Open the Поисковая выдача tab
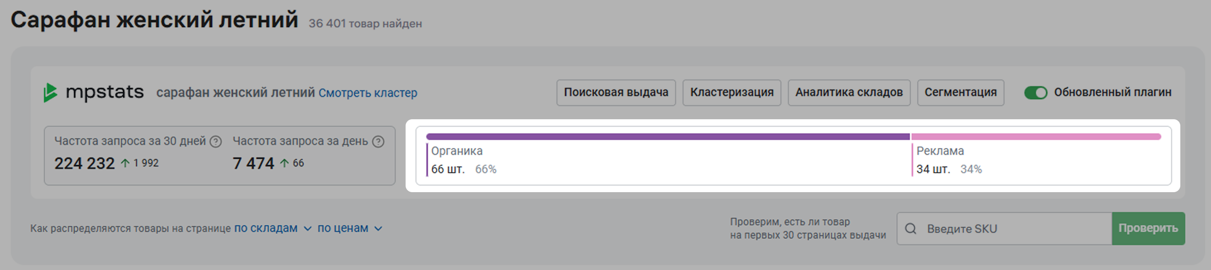The image size is (1211, 270). (616, 92)
